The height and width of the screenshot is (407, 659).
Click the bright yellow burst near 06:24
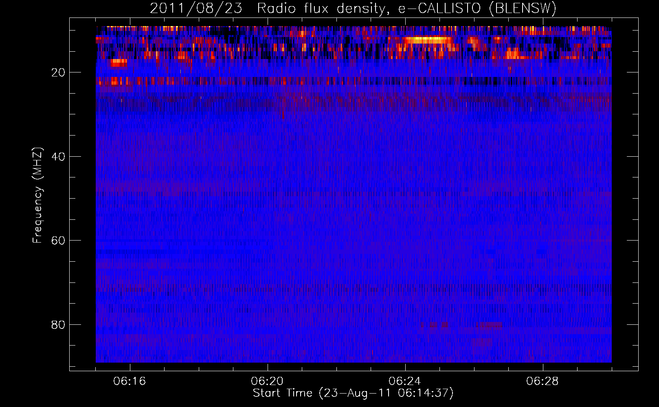(428, 40)
